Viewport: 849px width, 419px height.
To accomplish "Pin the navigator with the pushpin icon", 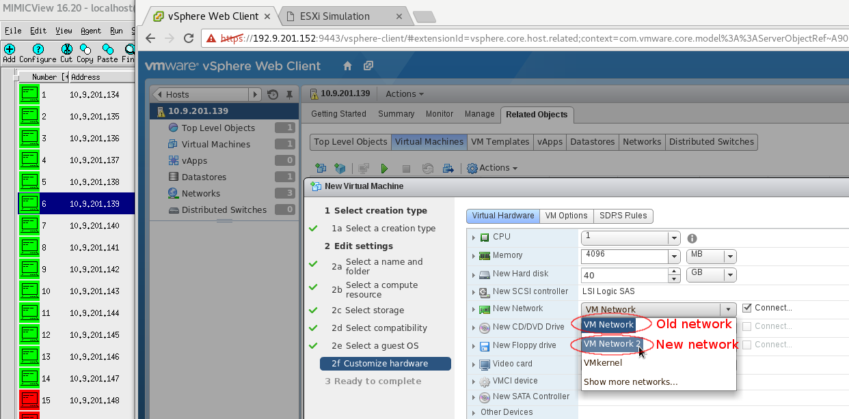I will pos(290,95).
